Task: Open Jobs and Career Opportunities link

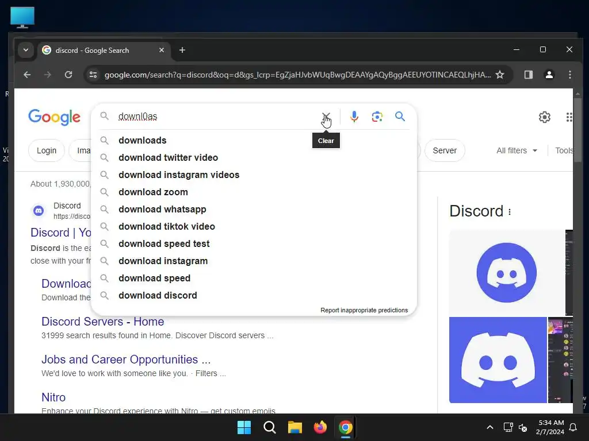Action: point(126,359)
